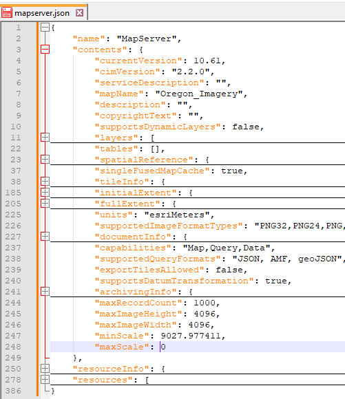Click the 10.61 version value

coord(207,61)
